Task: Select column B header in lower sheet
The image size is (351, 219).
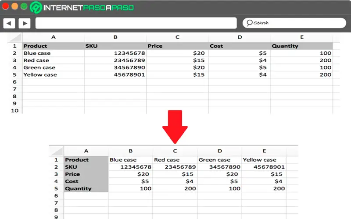Action: 130,151
